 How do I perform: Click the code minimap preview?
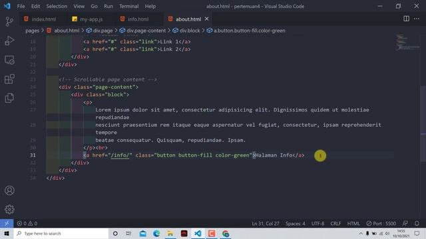pyautogui.click(x=407, y=42)
